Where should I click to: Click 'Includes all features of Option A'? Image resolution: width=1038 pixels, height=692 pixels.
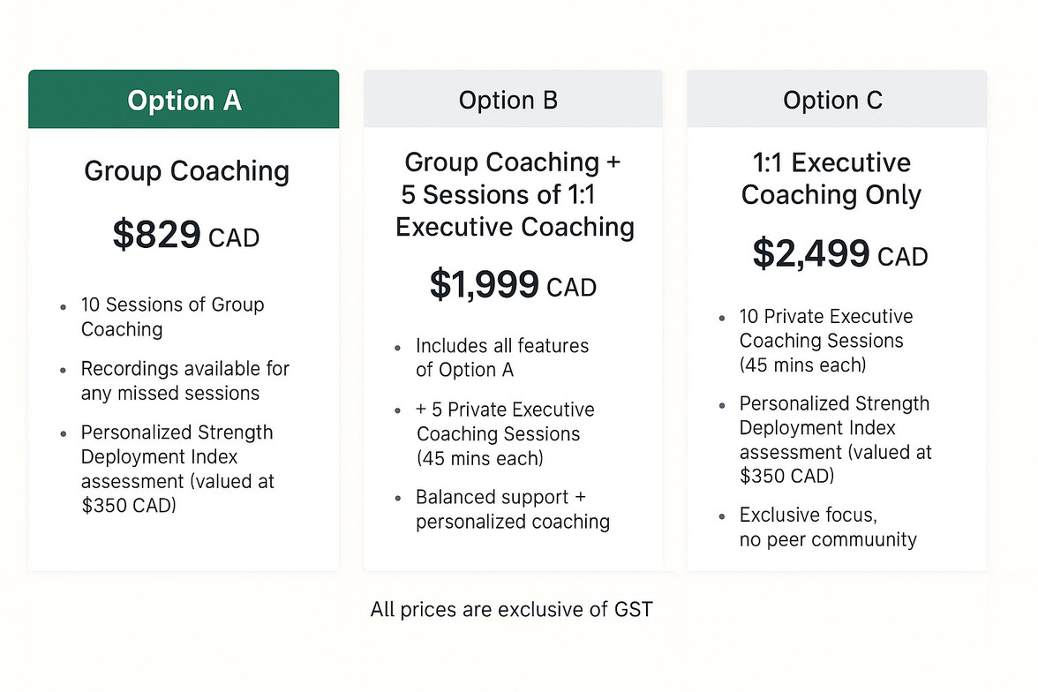pos(501,357)
